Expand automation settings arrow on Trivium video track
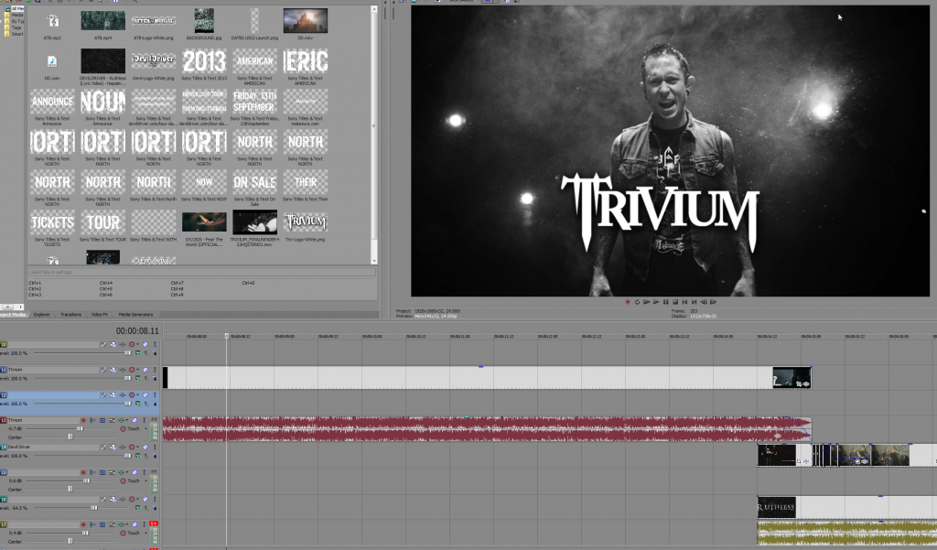The height and width of the screenshot is (550, 937). pyautogui.click(x=137, y=370)
